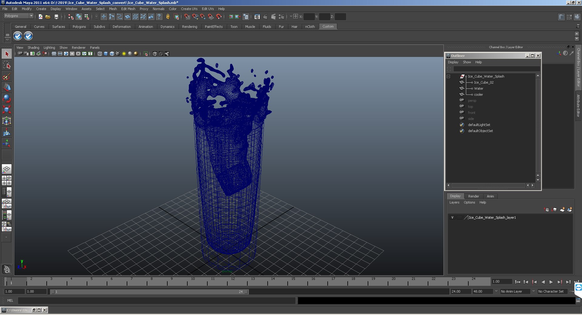Choose the Paint Selection brush tool
The height and width of the screenshot is (315, 582).
point(7,76)
